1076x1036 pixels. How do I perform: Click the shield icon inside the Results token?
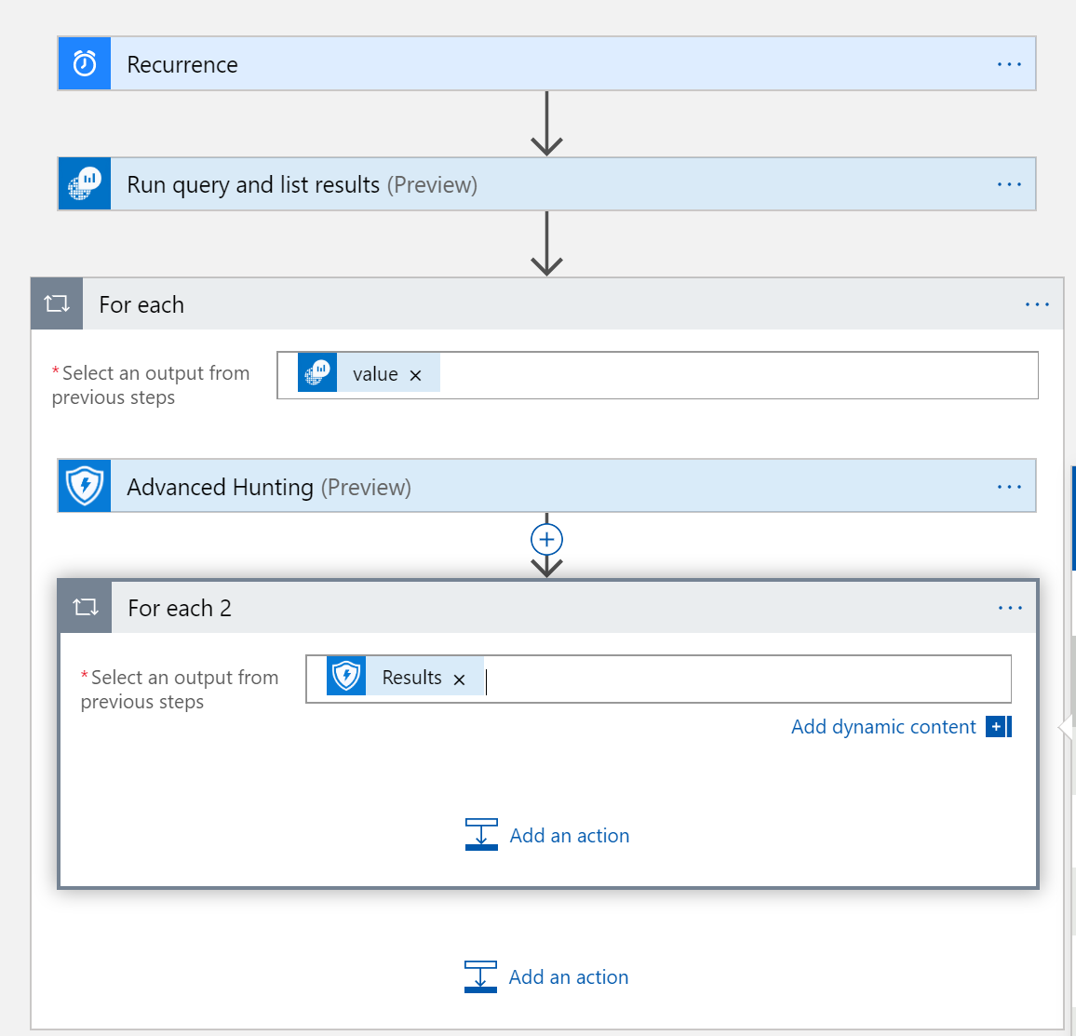pyautogui.click(x=345, y=678)
